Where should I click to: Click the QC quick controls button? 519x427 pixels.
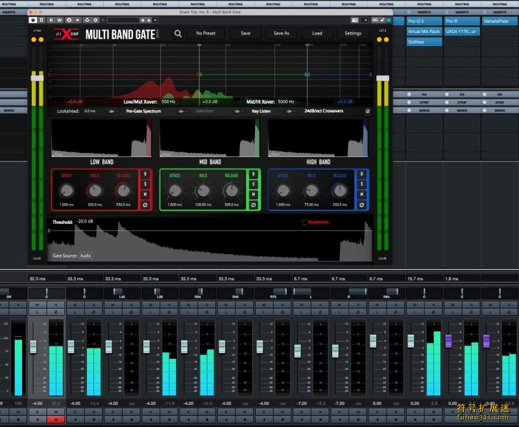click(x=375, y=20)
